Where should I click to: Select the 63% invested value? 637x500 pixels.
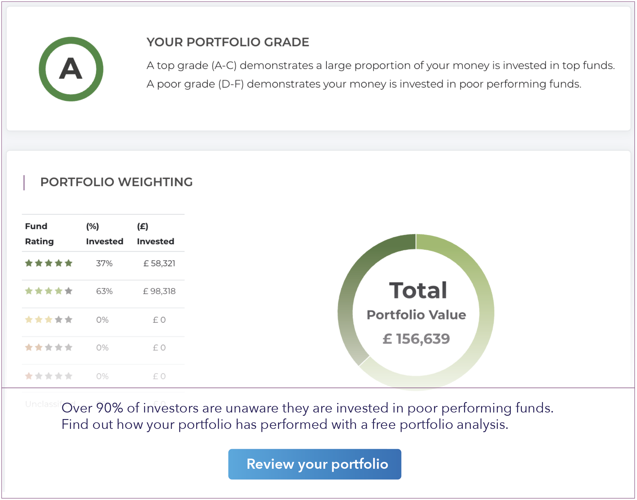click(x=104, y=291)
